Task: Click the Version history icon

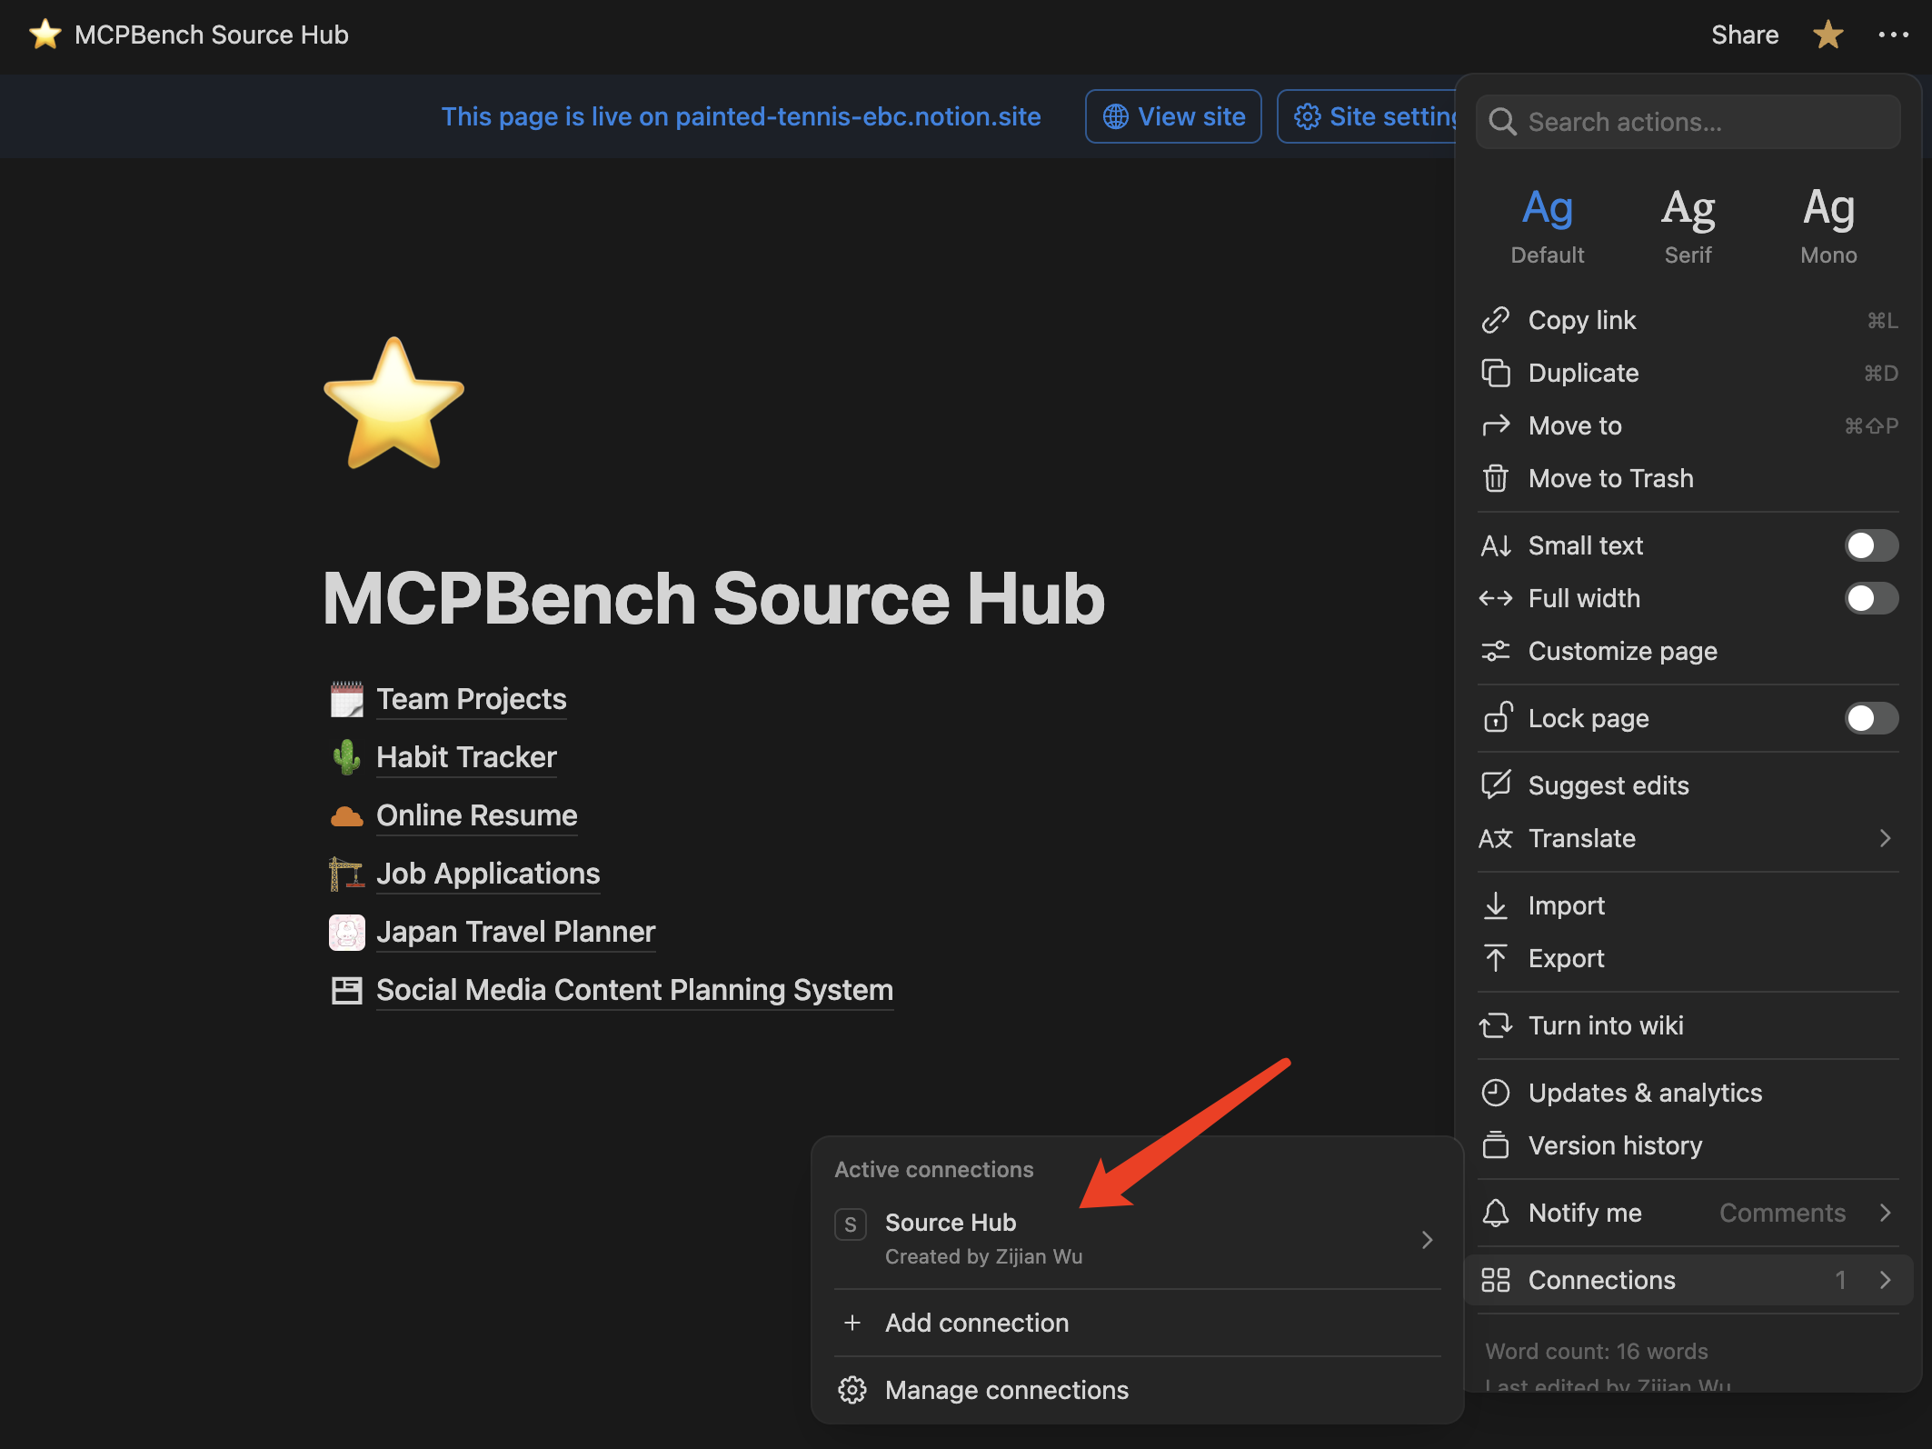Action: coord(1495,1145)
